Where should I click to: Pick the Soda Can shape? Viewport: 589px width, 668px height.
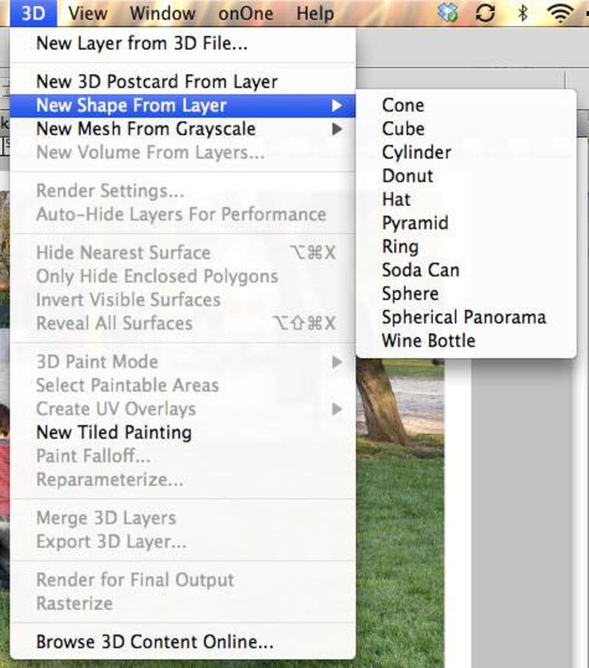[x=420, y=270]
